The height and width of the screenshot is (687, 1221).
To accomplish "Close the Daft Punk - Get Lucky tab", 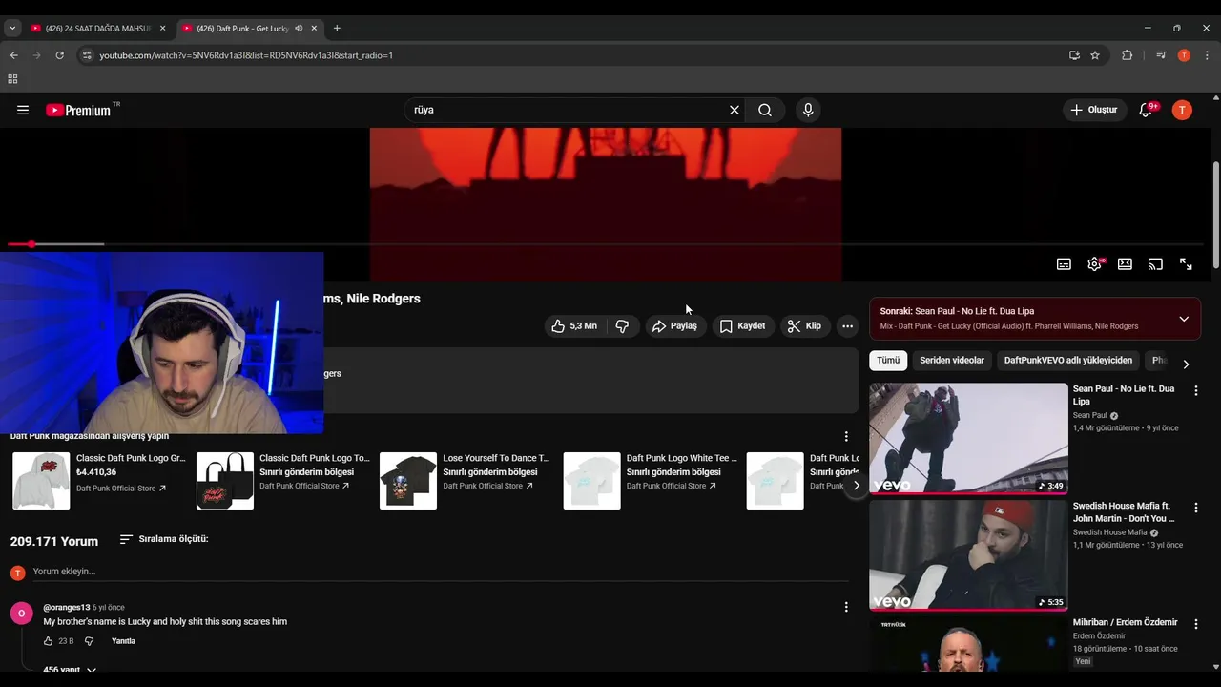I will 314,28.
